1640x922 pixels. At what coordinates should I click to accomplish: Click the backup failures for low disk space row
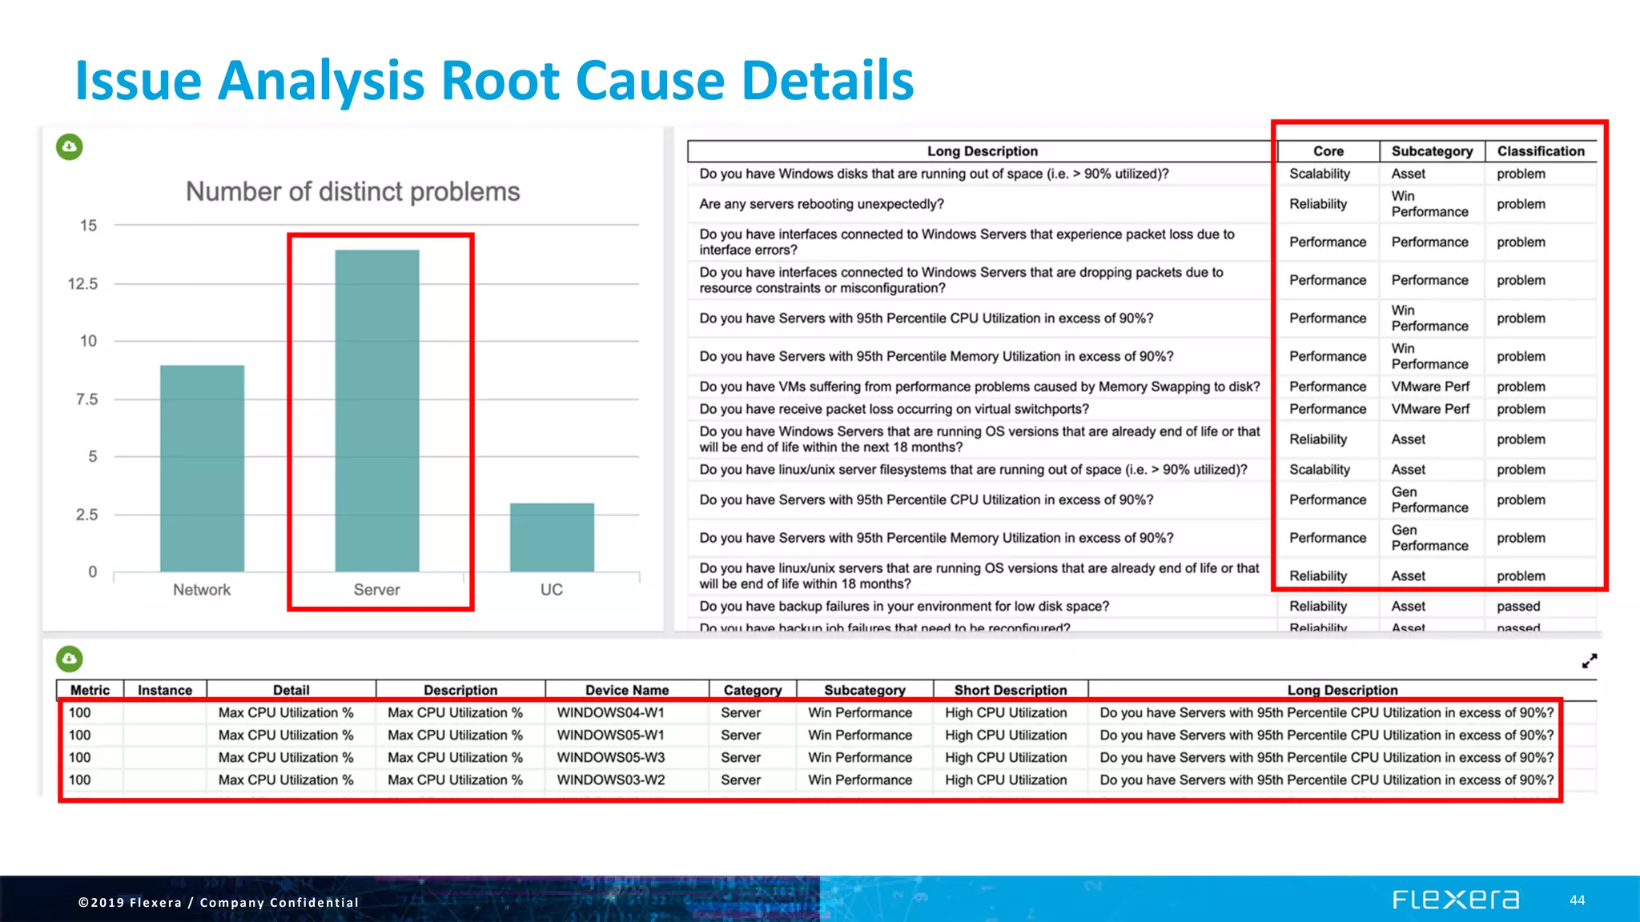(x=1142, y=607)
